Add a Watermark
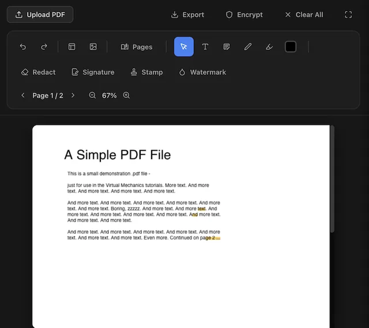The width and height of the screenshot is (369, 328). coord(202,72)
